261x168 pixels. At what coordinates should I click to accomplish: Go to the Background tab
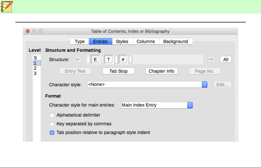pyautogui.click(x=175, y=42)
